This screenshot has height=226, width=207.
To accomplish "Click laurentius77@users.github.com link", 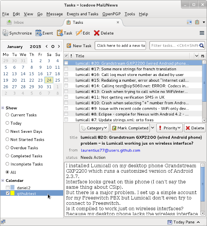I will tap(110, 150).
